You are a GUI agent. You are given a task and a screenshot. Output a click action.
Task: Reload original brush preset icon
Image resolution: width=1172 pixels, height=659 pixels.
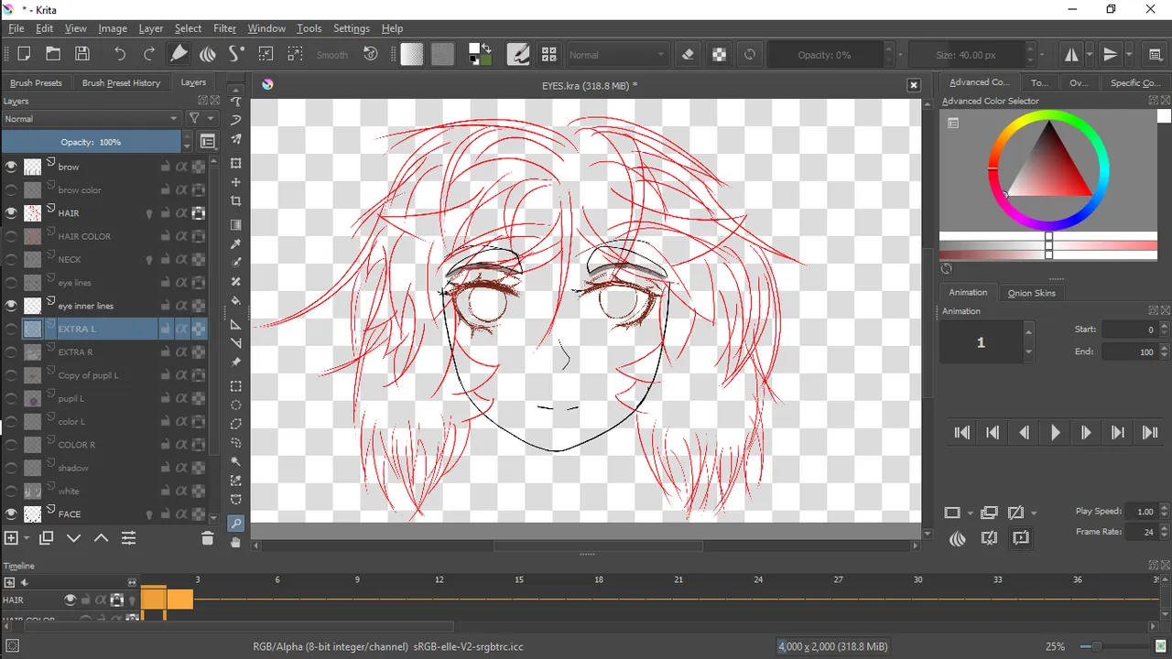(x=750, y=54)
